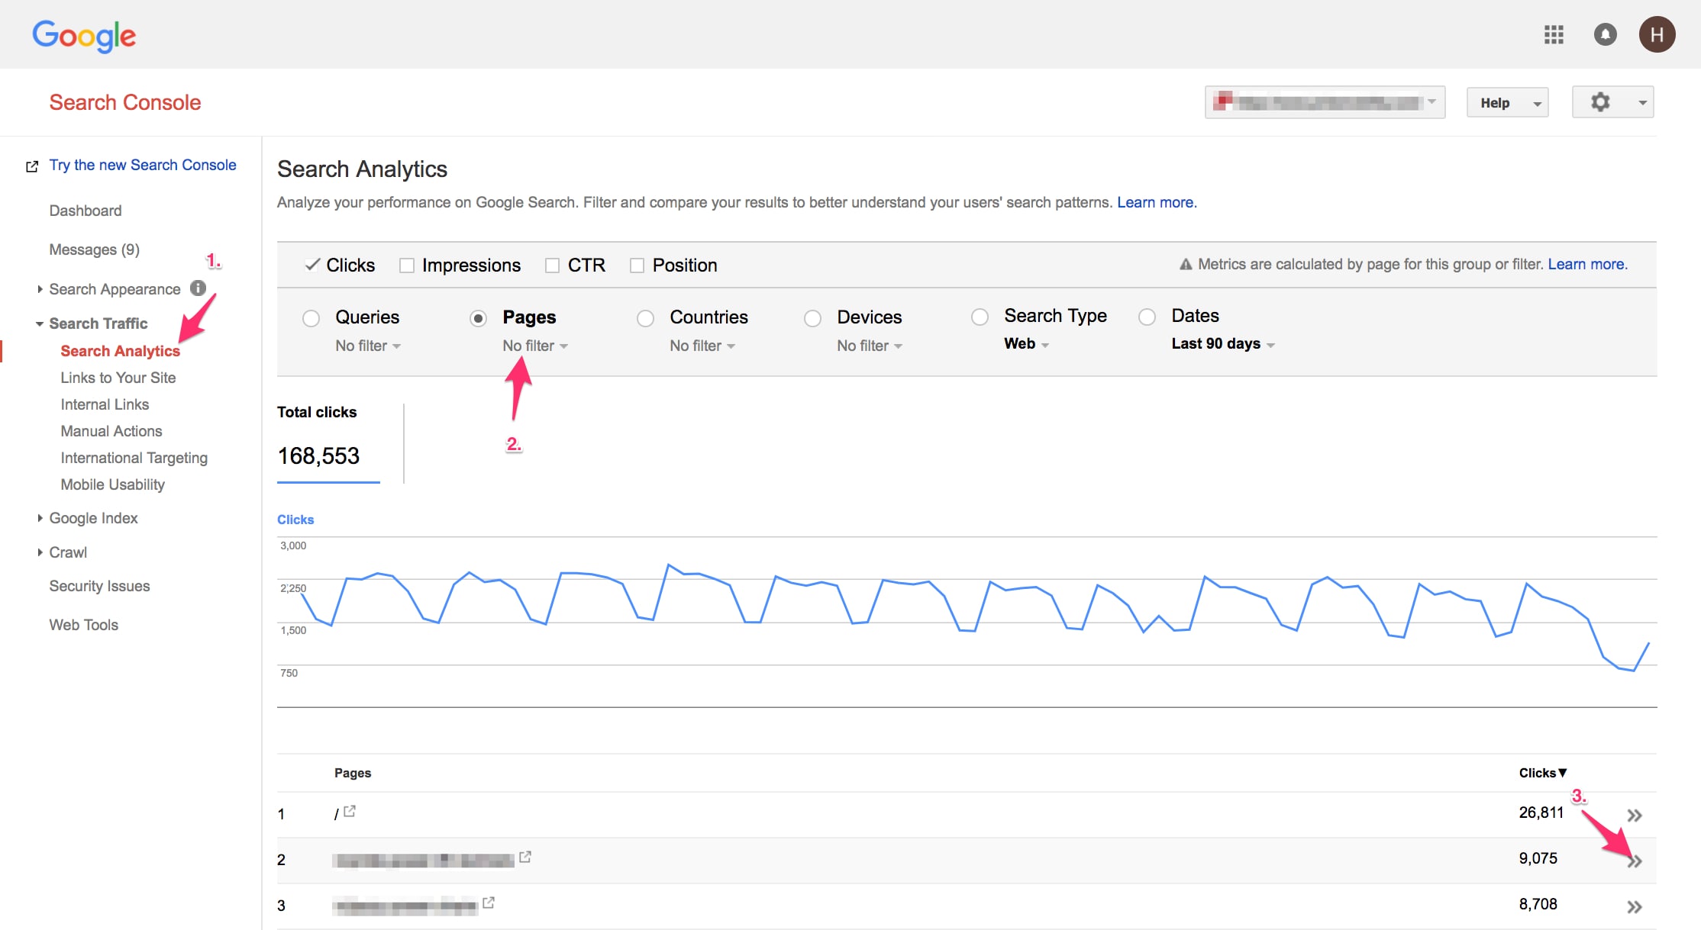Click the Settings gear icon
Viewport: 1701px width, 930px height.
(x=1596, y=102)
